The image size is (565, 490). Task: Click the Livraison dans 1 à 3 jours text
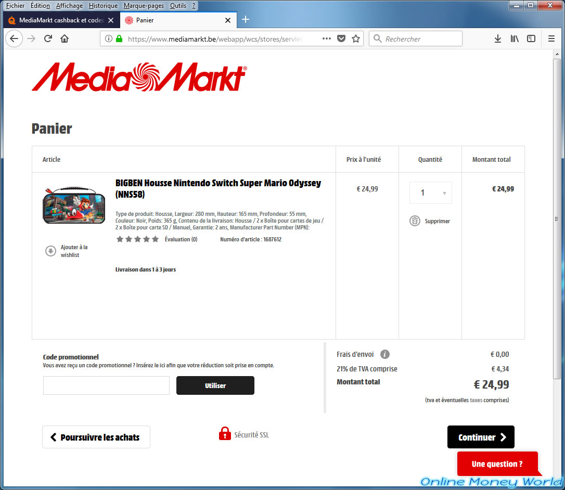coord(146,269)
